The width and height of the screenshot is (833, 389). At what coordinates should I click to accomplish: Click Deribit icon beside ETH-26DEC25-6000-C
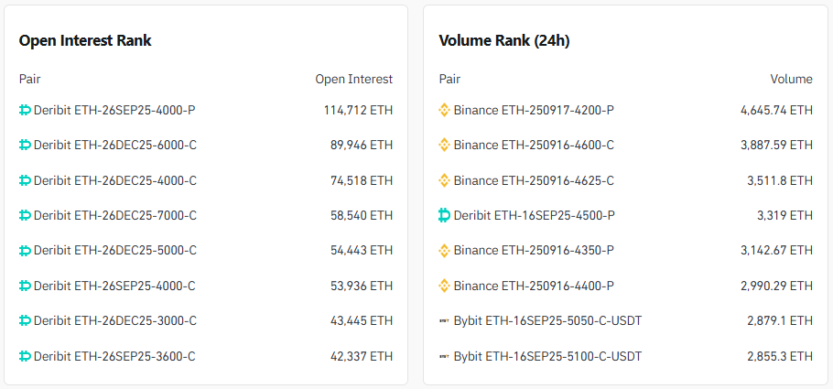click(25, 145)
